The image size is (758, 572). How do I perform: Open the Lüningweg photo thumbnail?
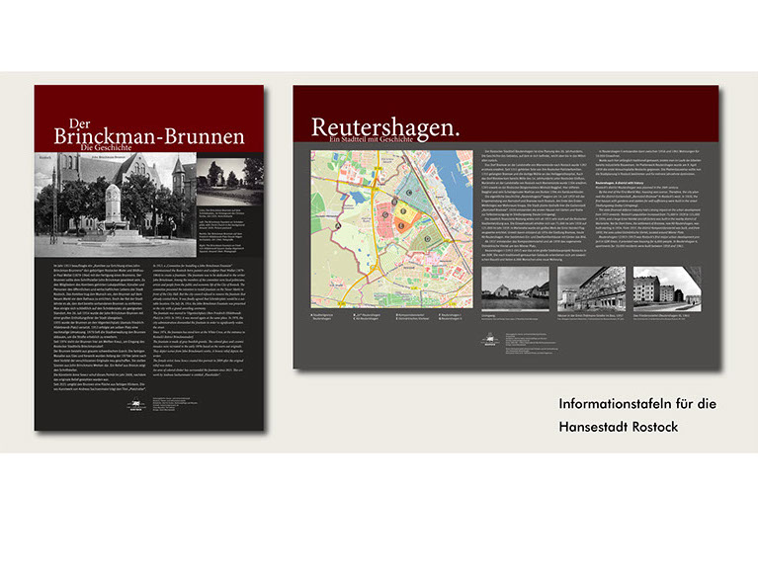coord(517,289)
